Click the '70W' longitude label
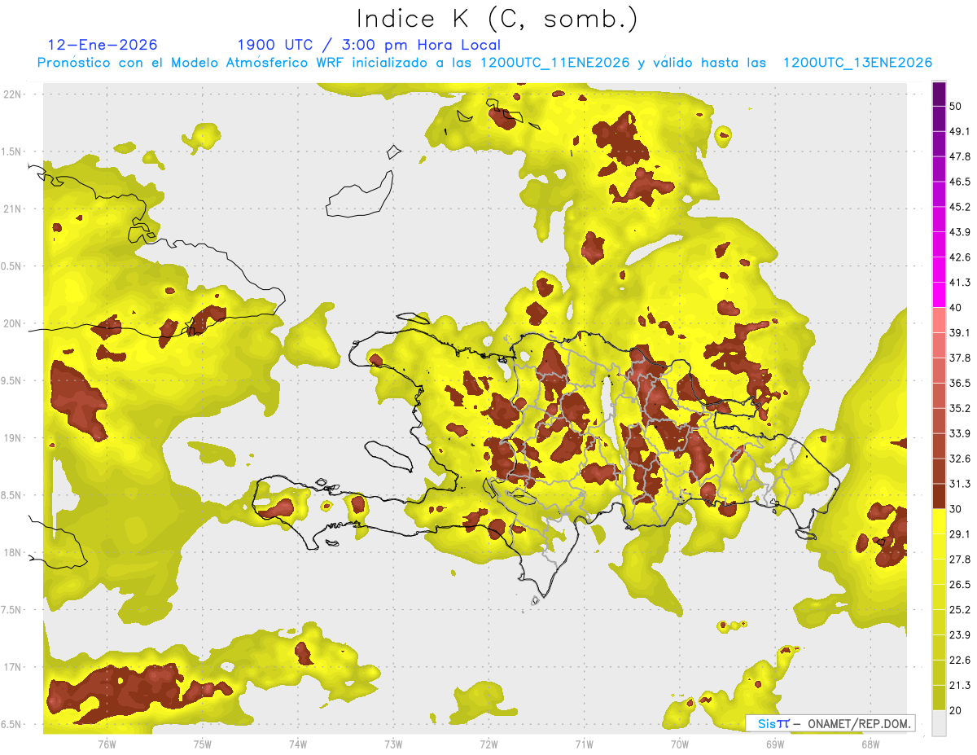Screen dimensions: 977x755 [x=680, y=744]
